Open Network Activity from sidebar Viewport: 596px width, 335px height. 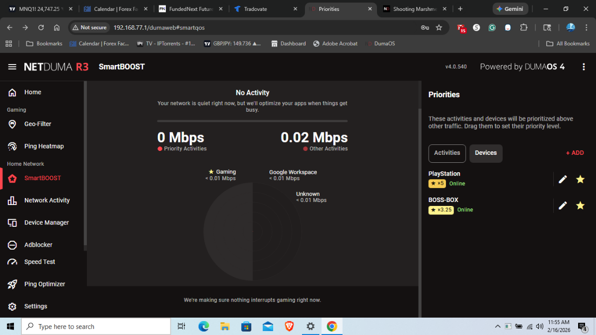pos(47,201)
